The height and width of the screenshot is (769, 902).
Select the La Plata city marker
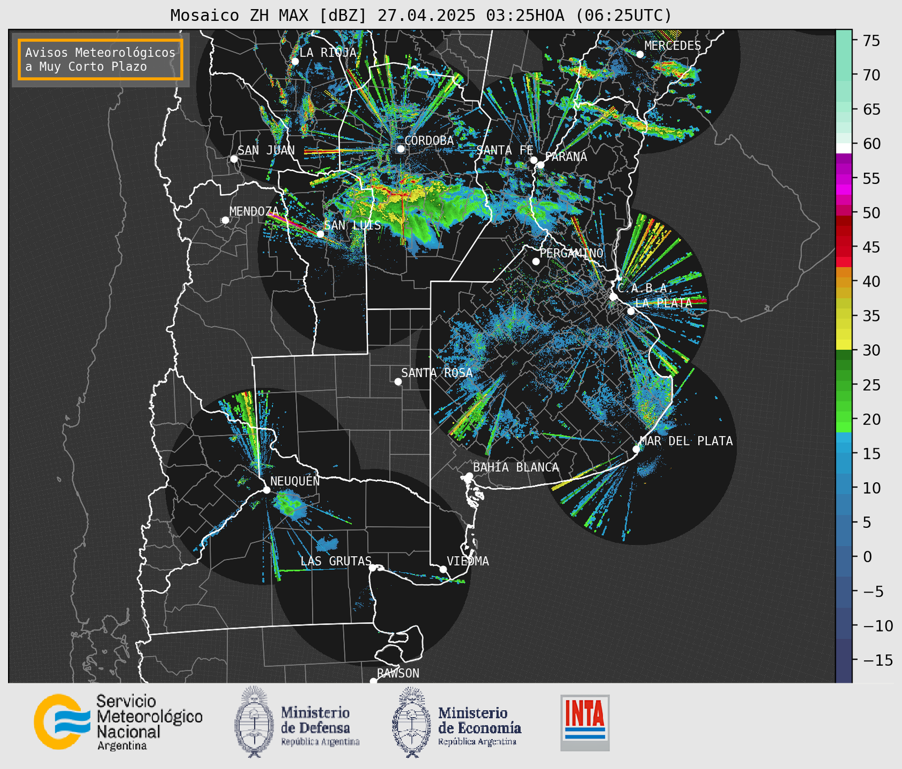coord(631,311)
